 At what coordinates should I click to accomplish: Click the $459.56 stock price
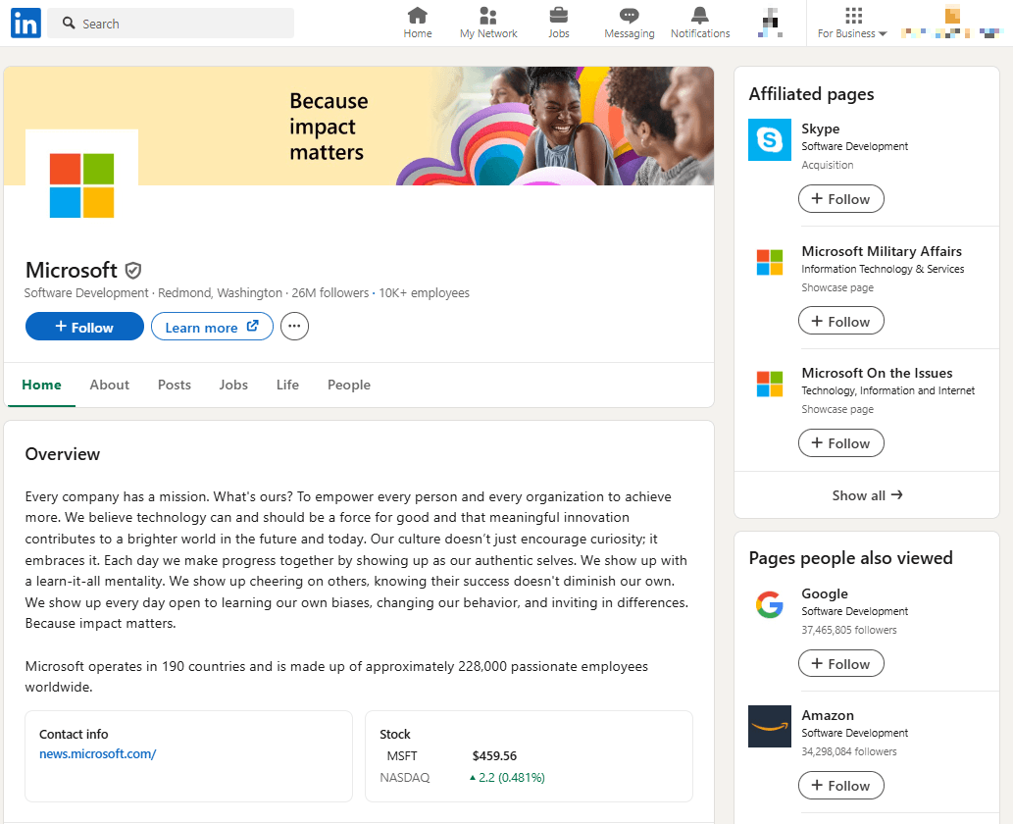[x=494, y=755]
